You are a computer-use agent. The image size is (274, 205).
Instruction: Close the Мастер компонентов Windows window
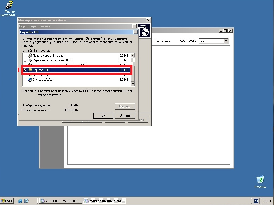tap(148, 20)
